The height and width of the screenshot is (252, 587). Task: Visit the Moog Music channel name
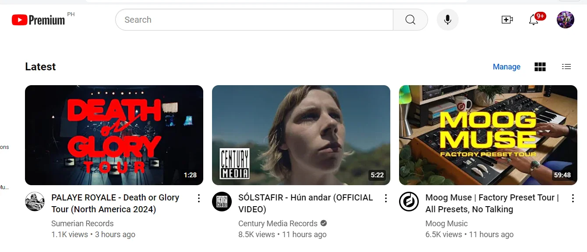pos(446,223)
